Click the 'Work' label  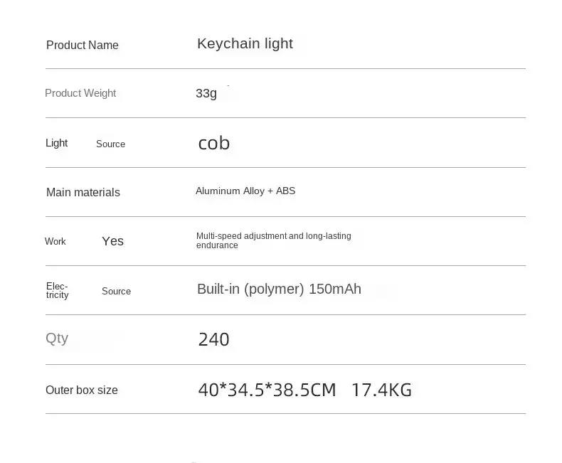(x=55, y=242)
